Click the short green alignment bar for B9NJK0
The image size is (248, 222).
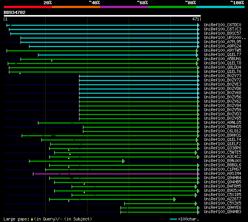point(77,161)
